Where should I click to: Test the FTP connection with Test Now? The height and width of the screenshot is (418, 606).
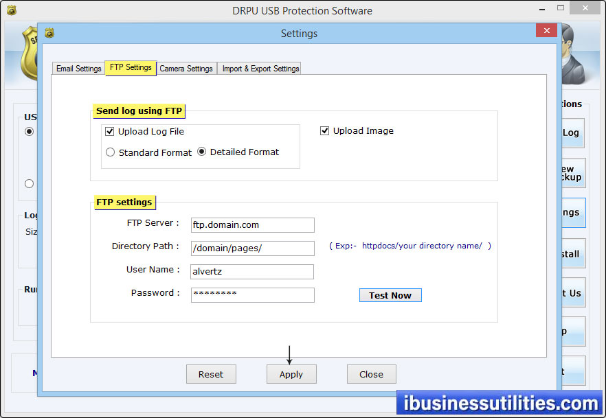[x=390, y=295]
